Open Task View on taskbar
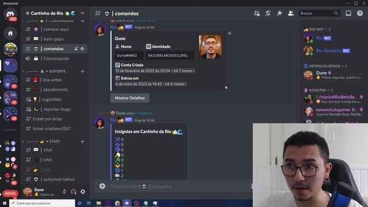This screenshot has width=368, height=207. [89, 203]
